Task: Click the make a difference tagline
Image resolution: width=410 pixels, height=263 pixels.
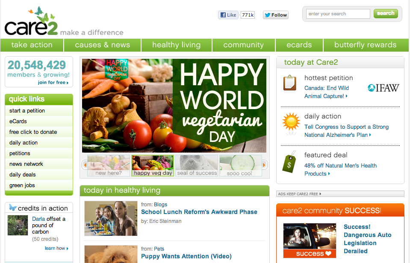Action: 92,32
